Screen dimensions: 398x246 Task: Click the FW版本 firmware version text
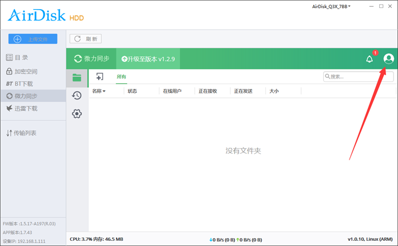click(29, 224)
